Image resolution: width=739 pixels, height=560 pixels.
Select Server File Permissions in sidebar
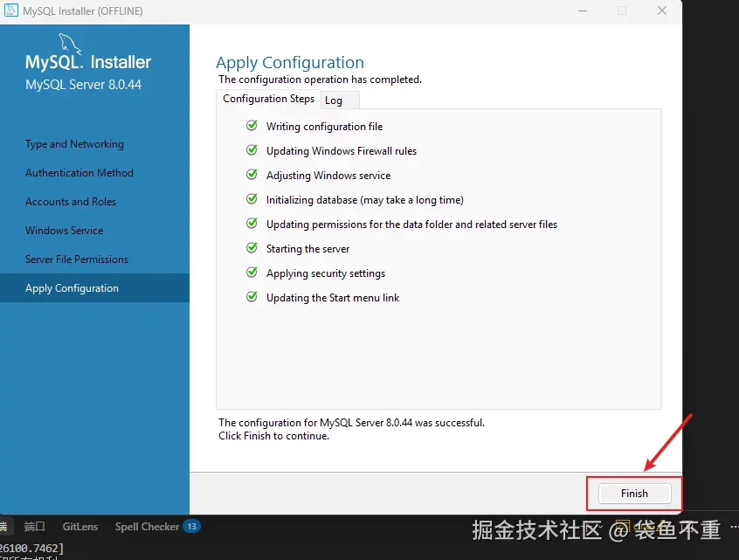pos(77,259)
